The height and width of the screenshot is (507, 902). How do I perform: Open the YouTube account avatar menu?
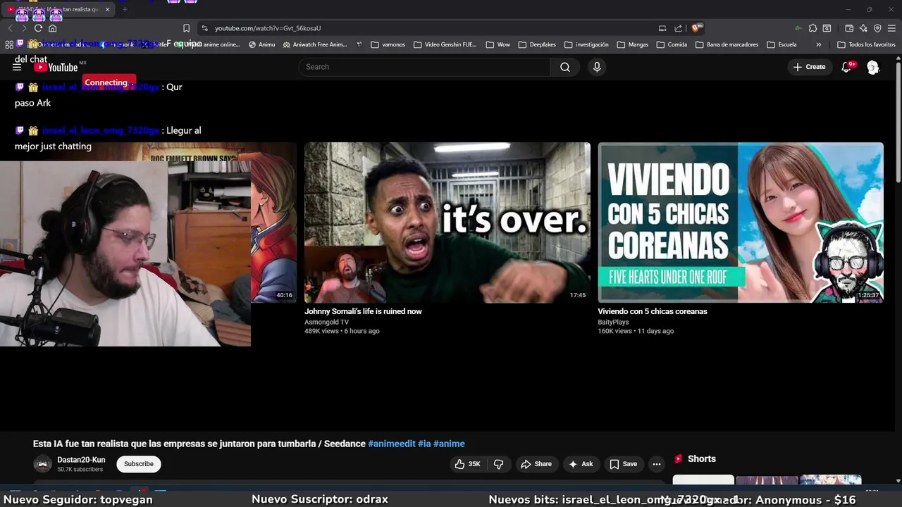pyautogui.click(x=873, y=67)
